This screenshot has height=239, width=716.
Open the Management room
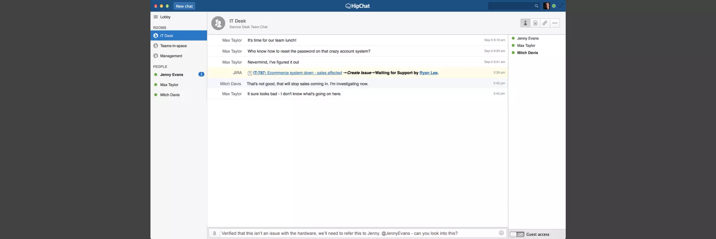pyautogui.click(x=179, y=56)
